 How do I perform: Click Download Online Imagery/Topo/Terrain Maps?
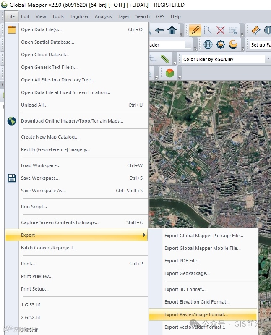(x=72, y=121)
